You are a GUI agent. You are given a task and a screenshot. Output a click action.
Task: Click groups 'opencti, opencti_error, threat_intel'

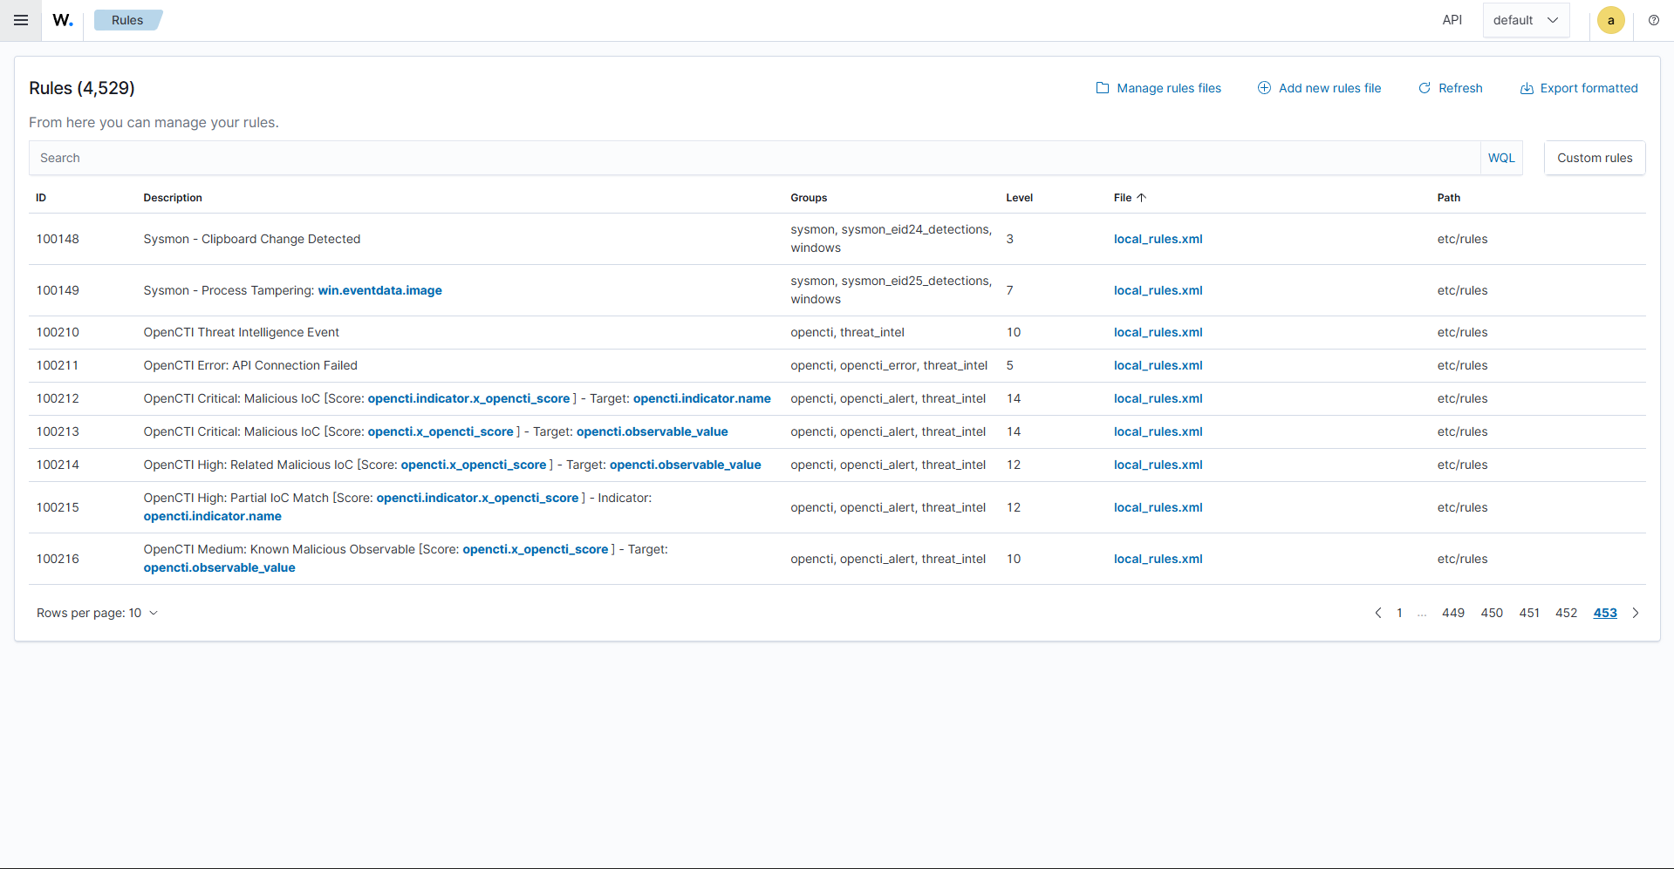(889, 365)
